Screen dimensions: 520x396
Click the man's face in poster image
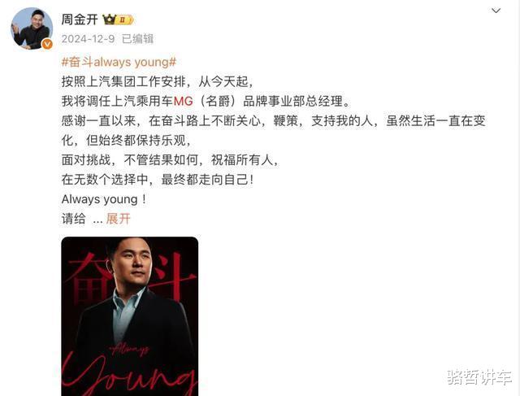coord(136,262)
